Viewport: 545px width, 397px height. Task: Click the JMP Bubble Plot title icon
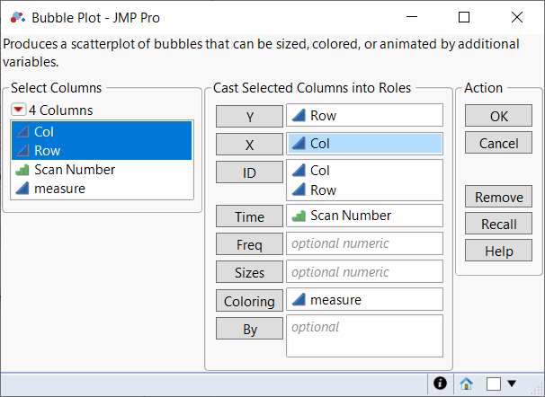click(16, 17)
